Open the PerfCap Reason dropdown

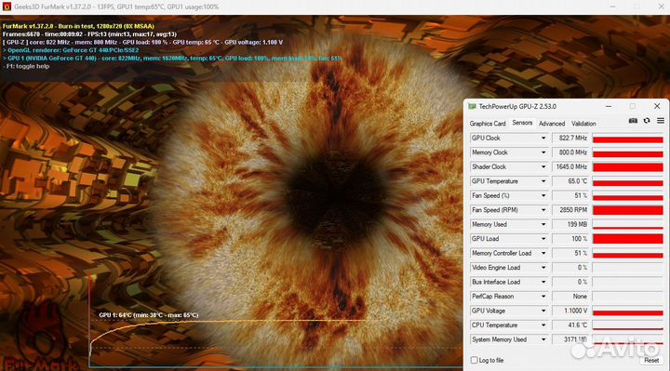543,297
